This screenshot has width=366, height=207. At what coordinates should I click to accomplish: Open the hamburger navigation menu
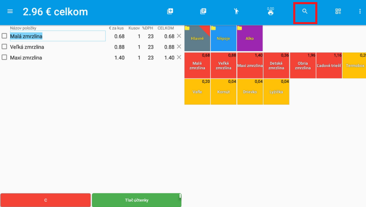click(10, 12)
